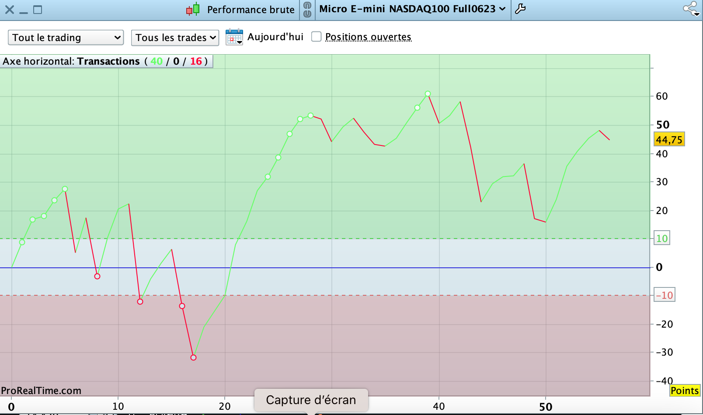The height and width of the screenshot is (415, 703).
Task: Open the ProRealTime.com link
Action: tap(41, 391)
